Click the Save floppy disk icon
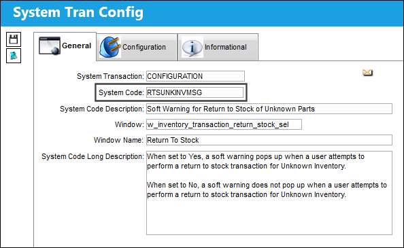The height and width of the screenshot is (248, 404). (x=14, y=39)
